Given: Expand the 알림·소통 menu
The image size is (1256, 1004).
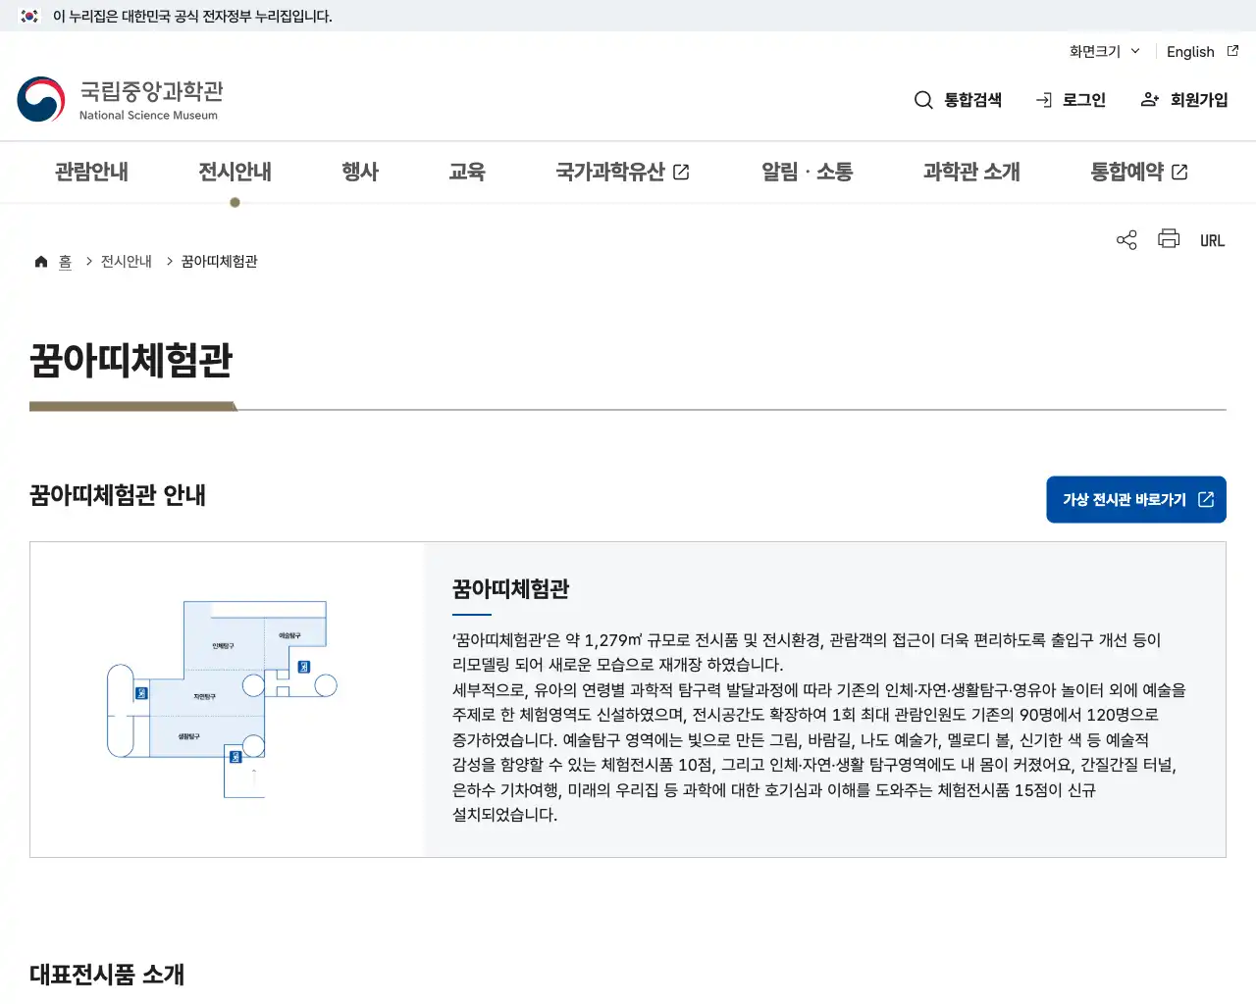Looking at the screenshot, I should 807,172.
